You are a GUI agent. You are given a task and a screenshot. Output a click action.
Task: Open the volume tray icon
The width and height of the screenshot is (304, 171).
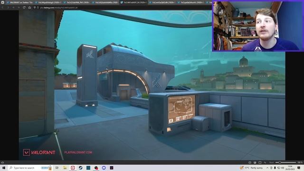(x=283, y=168)
